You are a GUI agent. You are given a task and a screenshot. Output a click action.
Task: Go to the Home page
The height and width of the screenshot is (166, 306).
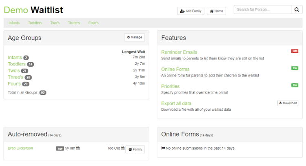coord(216,11)
